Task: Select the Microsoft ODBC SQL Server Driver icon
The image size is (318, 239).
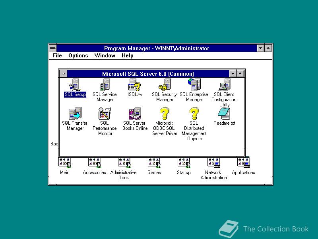Action: (165, 114)
